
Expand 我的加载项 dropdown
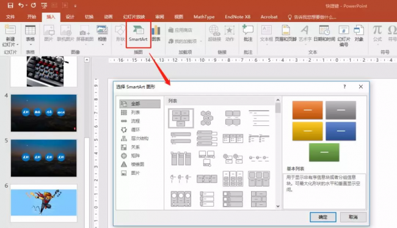202,41
